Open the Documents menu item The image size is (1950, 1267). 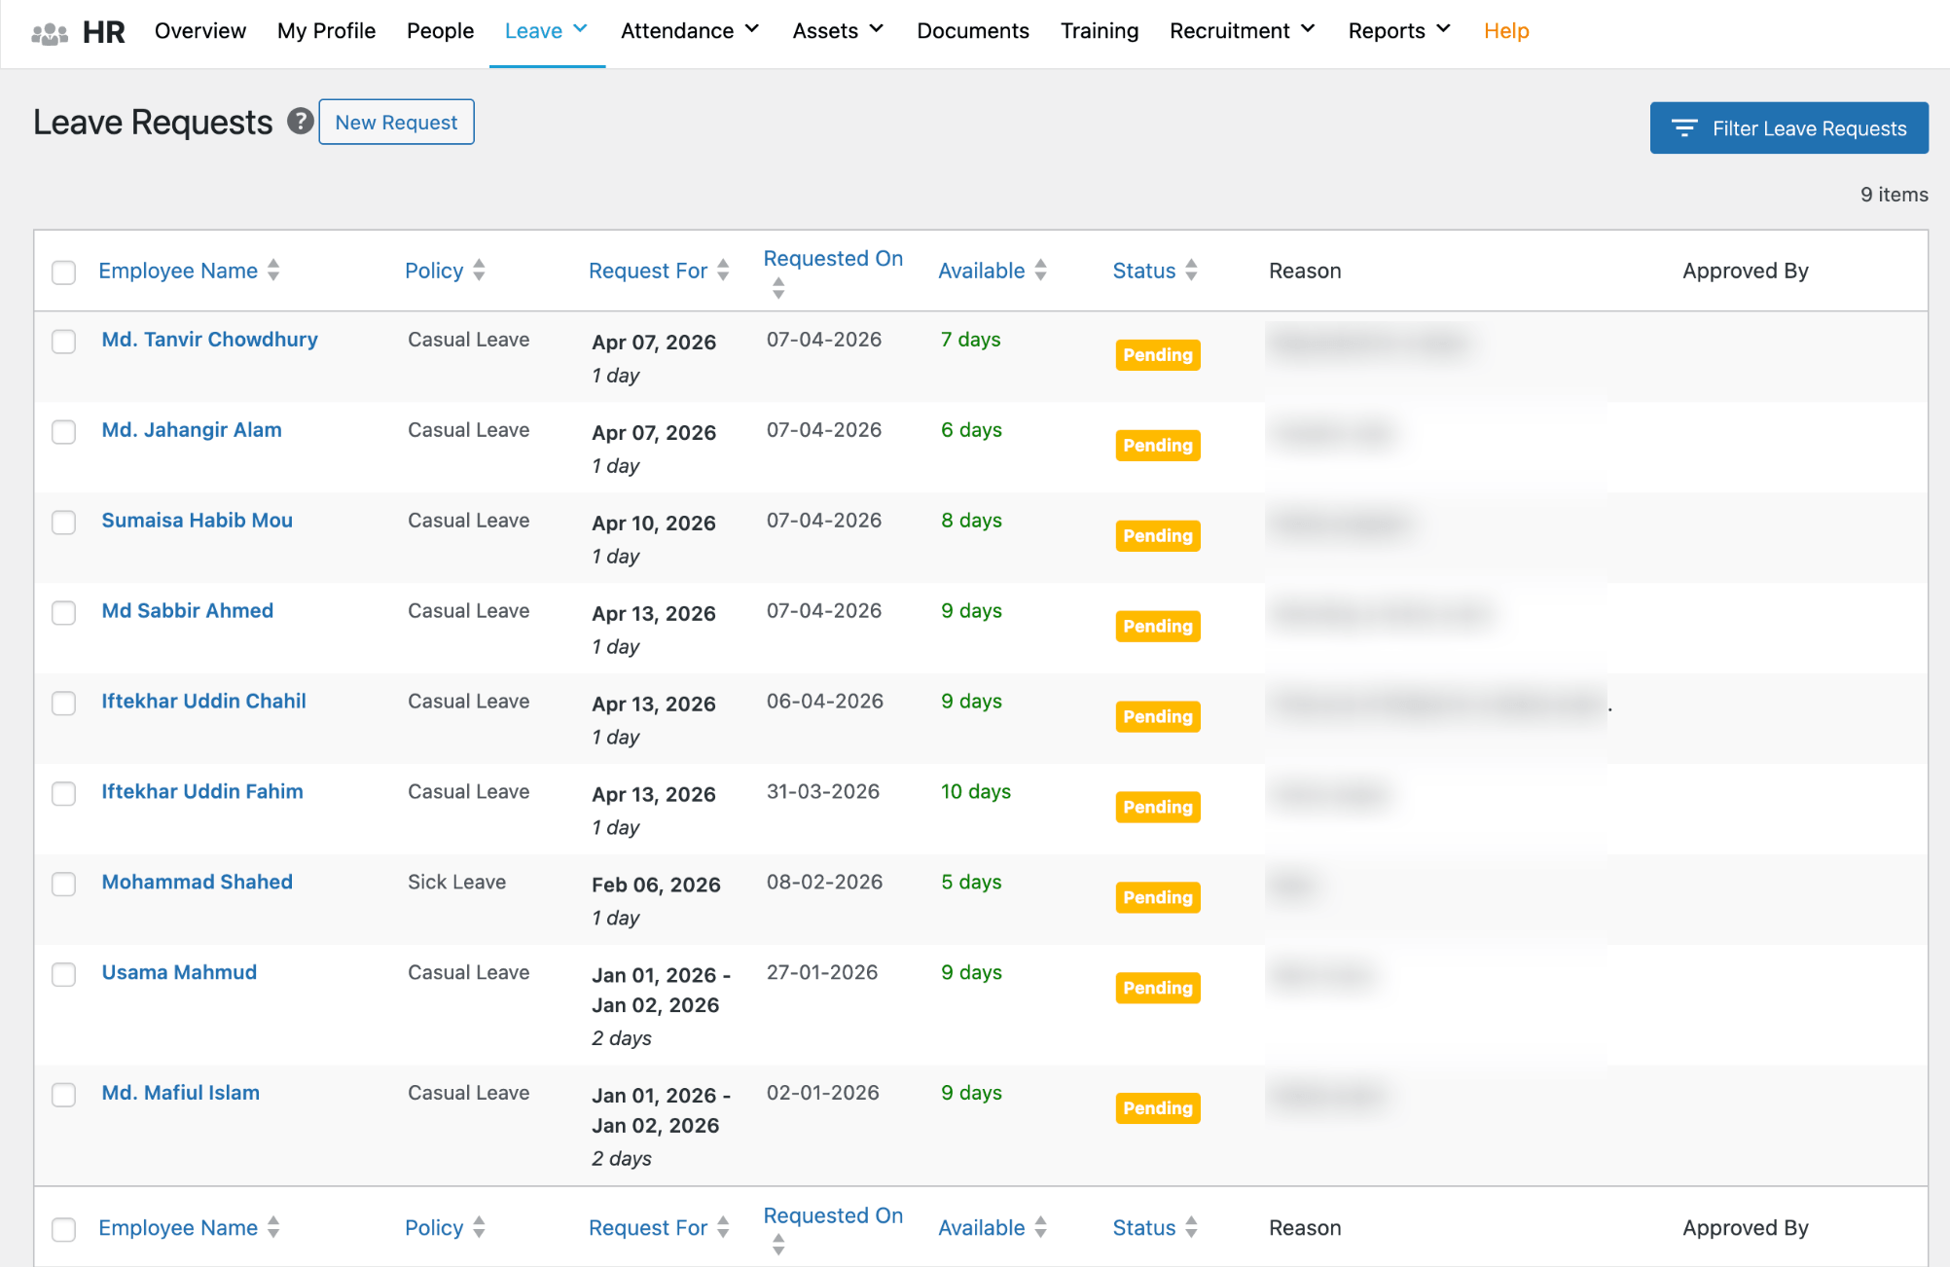coord(972,31)
